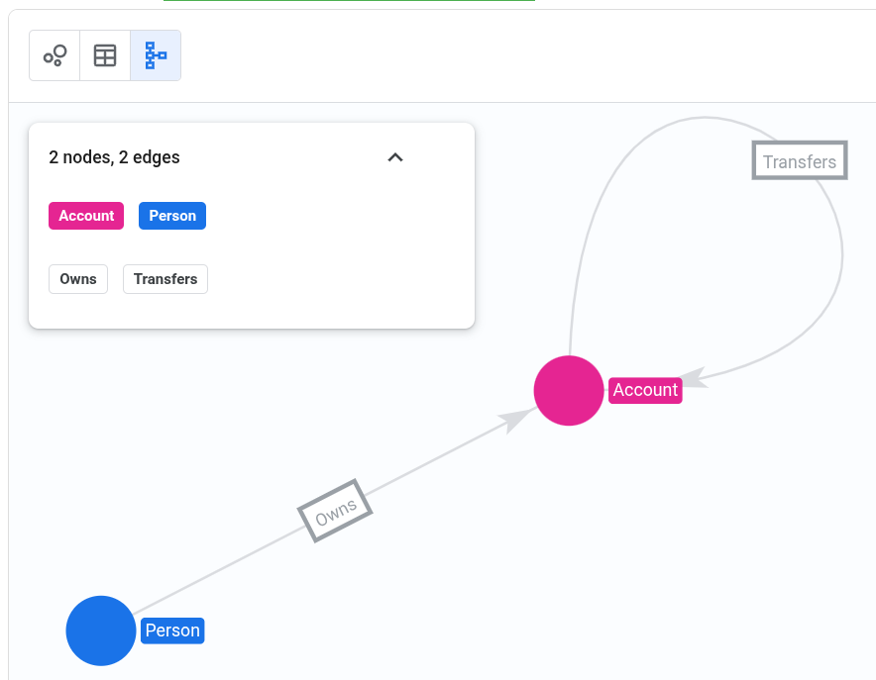Collapse the nodes and edges summary panel
Image resolution: width=876 pixels, height=680 pixels.
click(x=395, y=157)
